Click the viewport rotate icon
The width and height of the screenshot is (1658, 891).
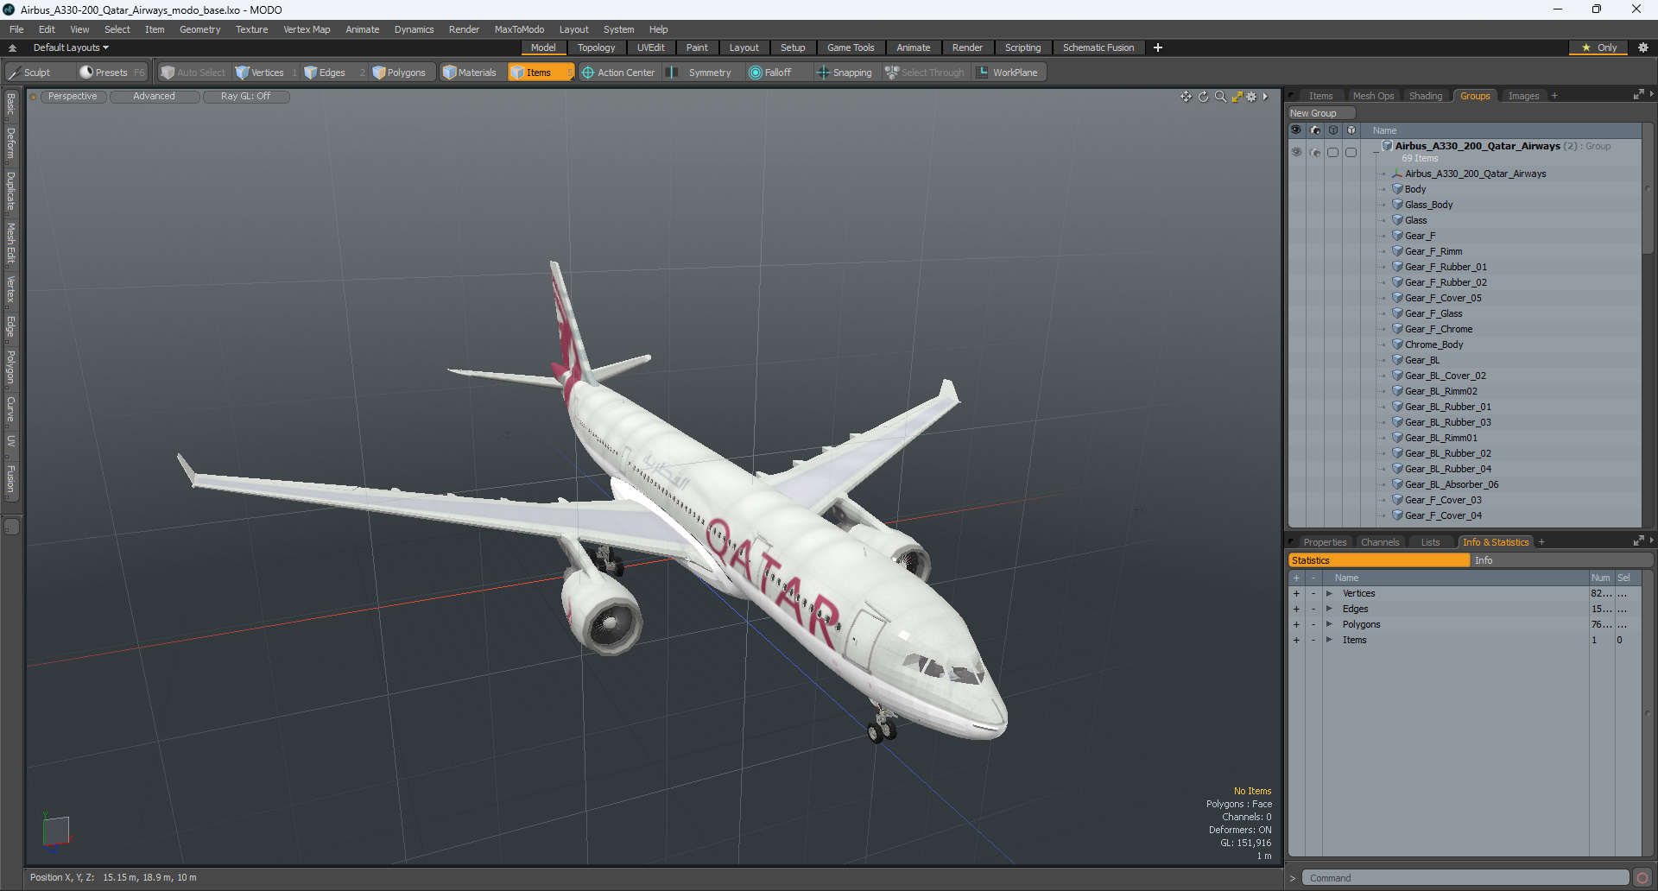1203,97
